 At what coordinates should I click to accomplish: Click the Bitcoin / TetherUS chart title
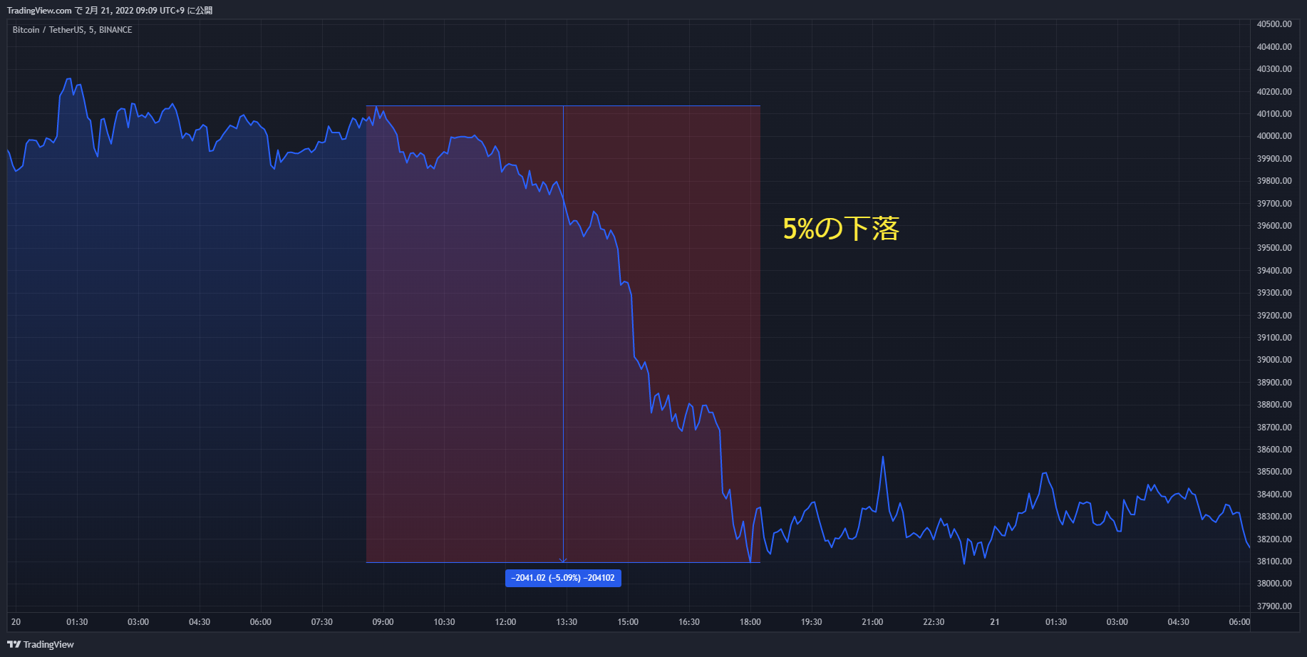(x=72, y=30)
